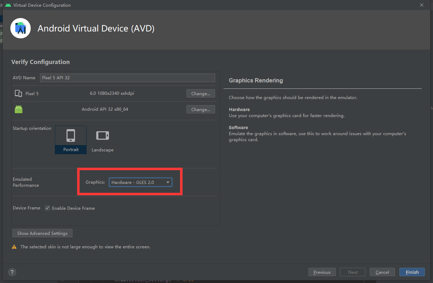Go back with the Previous button
Screen dimensions: 433x283
pos(322,272)
